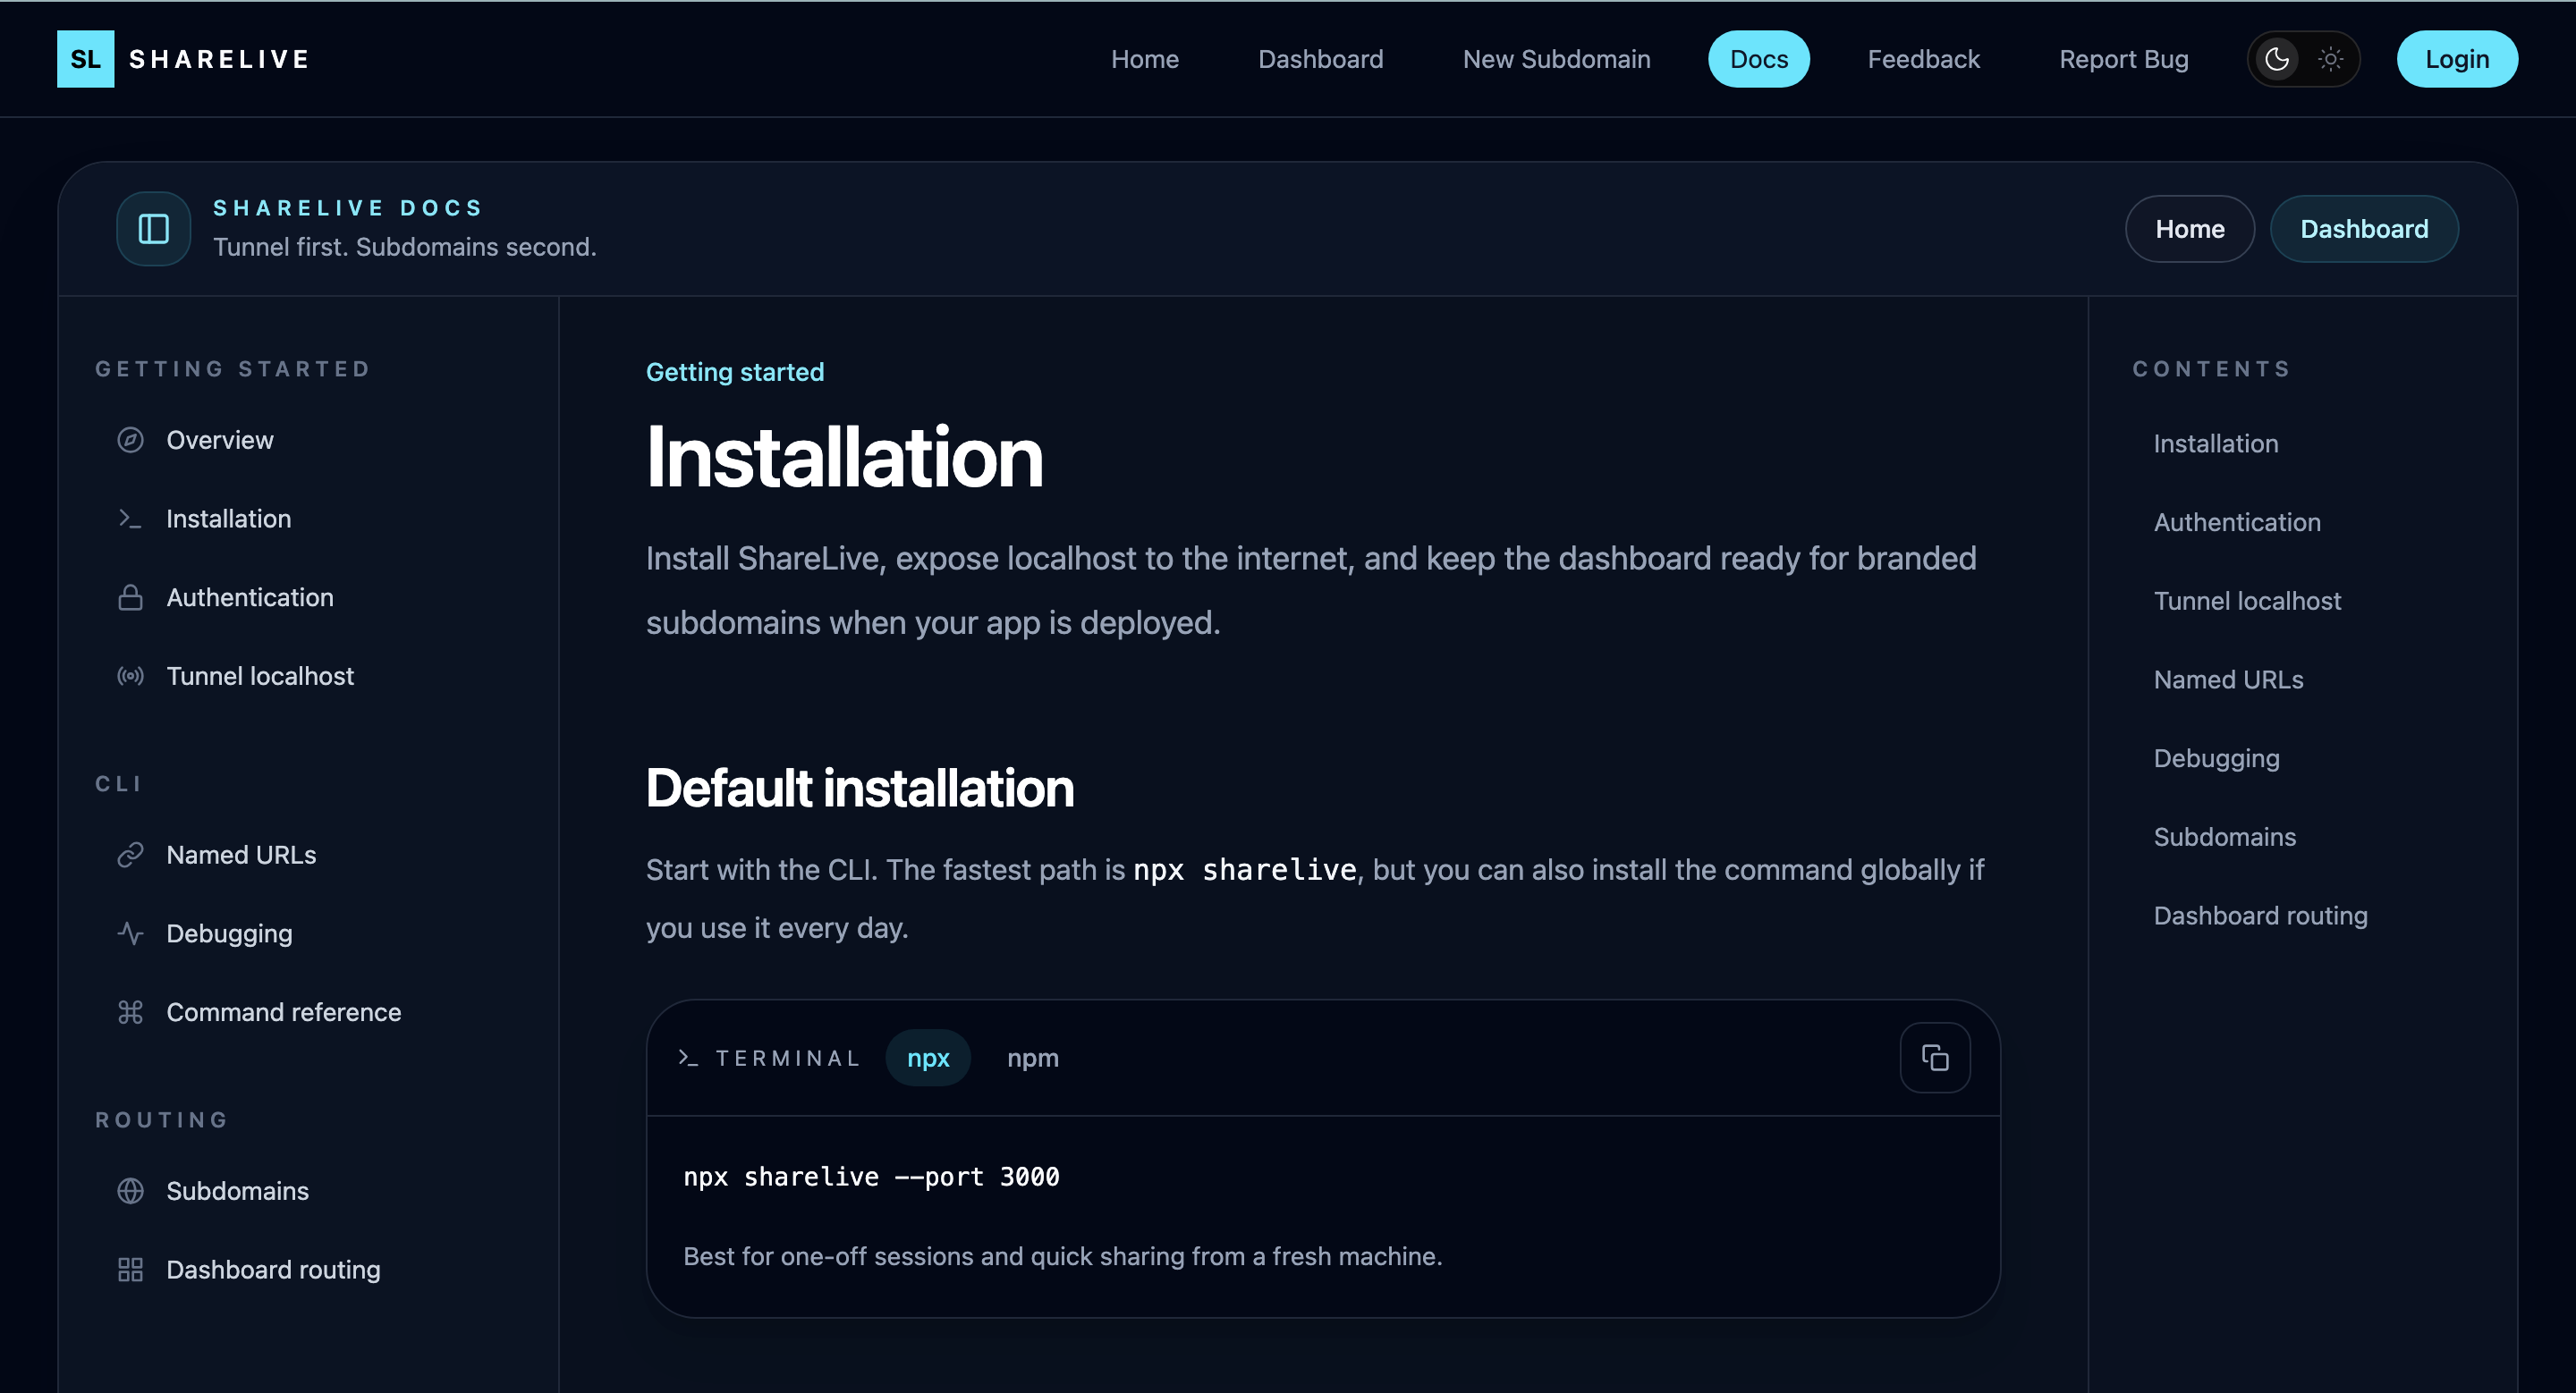This screenshot has height=1393, width=2576.
Task: Click the broadcast icon beside Tunnel localhost
Action: tap(130, 677)
